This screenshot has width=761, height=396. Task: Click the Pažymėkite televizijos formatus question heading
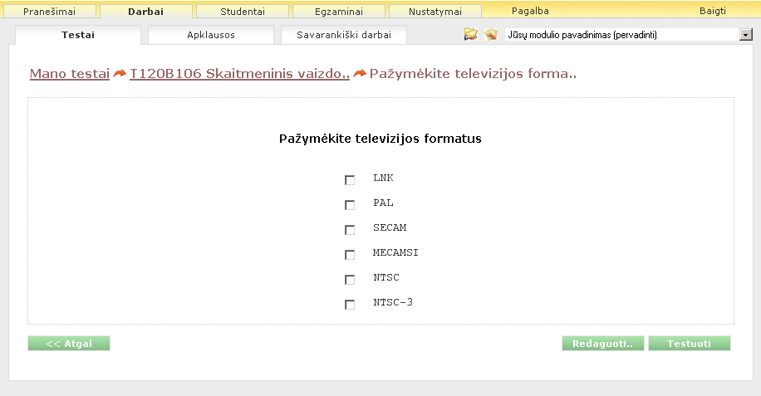(x=380, y=139)
